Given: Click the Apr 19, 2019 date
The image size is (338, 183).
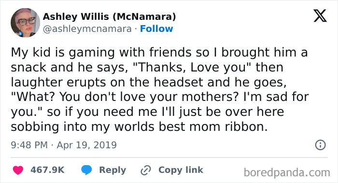Looking at the screenshot, I should click(86, 145).
